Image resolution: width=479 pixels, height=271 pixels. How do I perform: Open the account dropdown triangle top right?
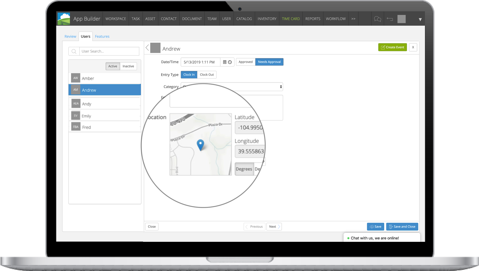pos(420,19)
